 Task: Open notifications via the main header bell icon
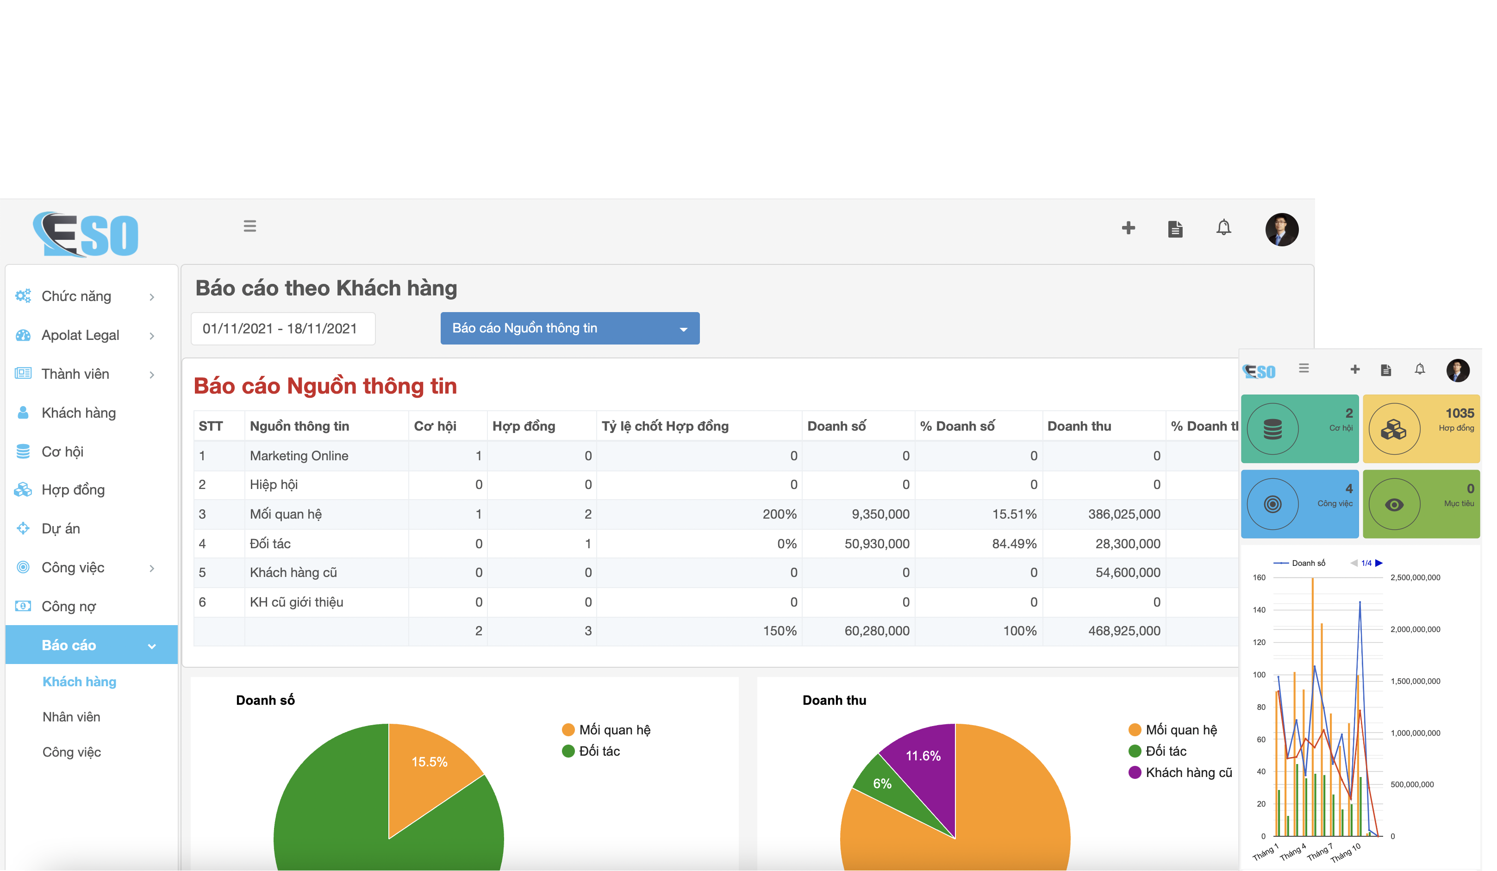pyautogui.click(x=1223, y=227)
